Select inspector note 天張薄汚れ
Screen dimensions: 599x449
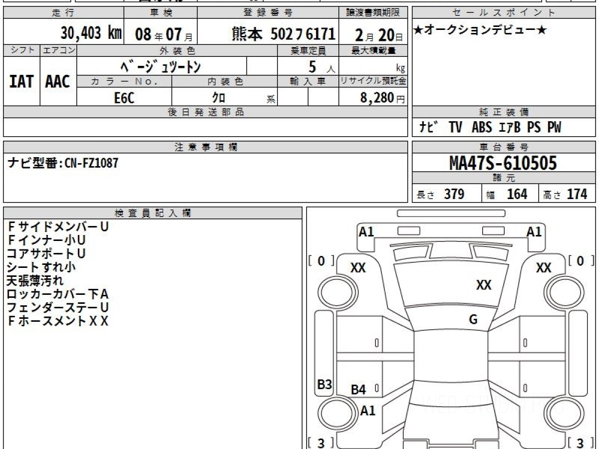35,280
